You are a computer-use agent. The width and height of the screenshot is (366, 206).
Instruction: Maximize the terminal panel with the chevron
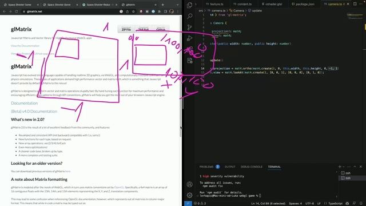pos(355,167)
